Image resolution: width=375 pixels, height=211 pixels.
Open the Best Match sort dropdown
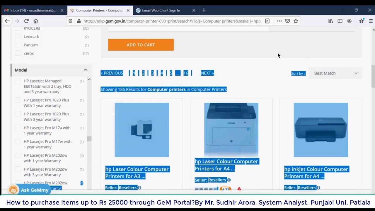click(x=335, y=73)
